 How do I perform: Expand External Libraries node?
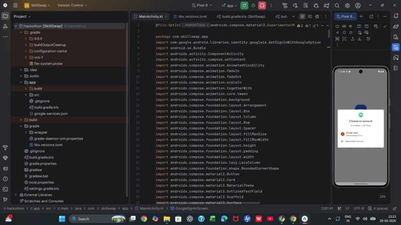coord(16,195)
